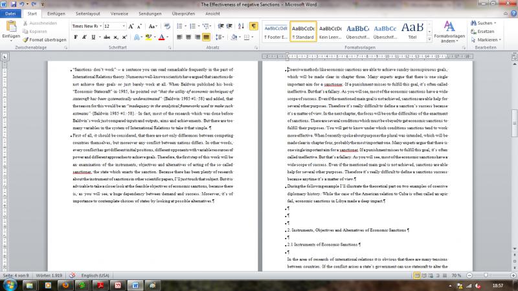This screenshot has width=518, height=291.
Task: Click the strikethrough text icon
Action: 107,38
